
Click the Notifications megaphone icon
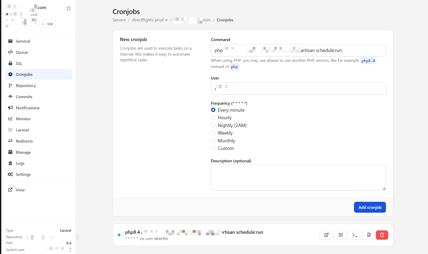coord(10,108)
